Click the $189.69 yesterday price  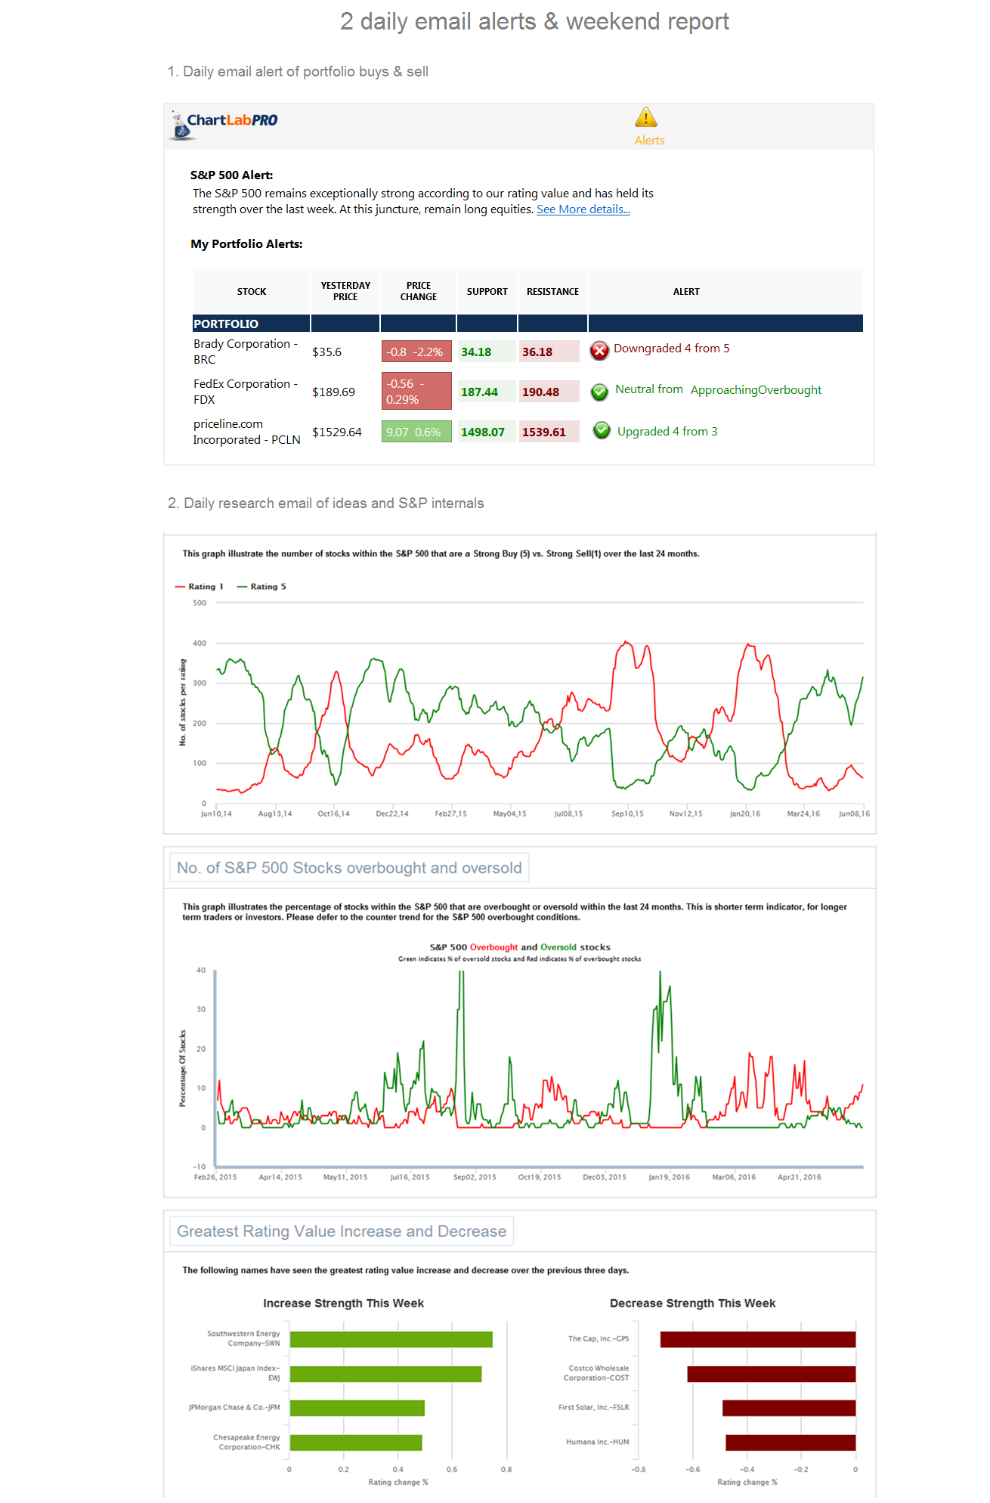pyautogui.click(x=334, y=392)
